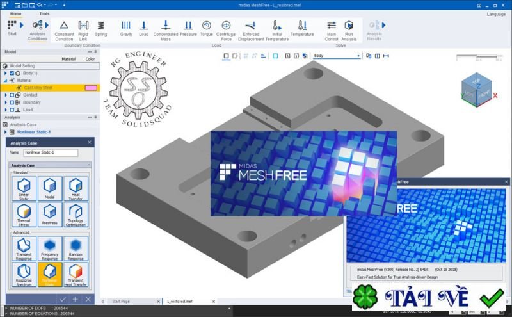
Task: Close the Start Page tab
Action: (x=158, y=302)
